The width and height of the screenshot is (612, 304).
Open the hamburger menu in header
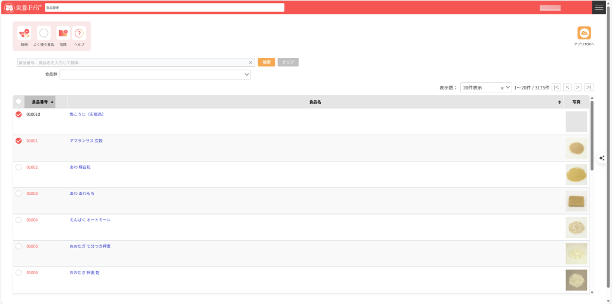point(599,7)
